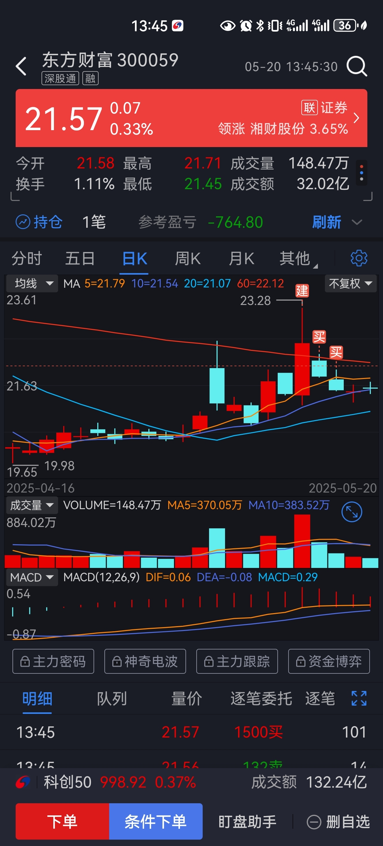Open the 均线 indicator dropdown
This screenshot has height=846, width=383.
(x=32, y=283)
